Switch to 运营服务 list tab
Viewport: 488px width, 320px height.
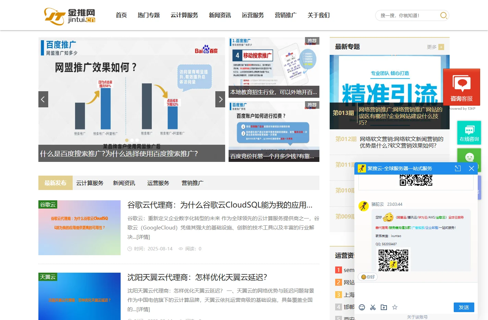[158, 183]
